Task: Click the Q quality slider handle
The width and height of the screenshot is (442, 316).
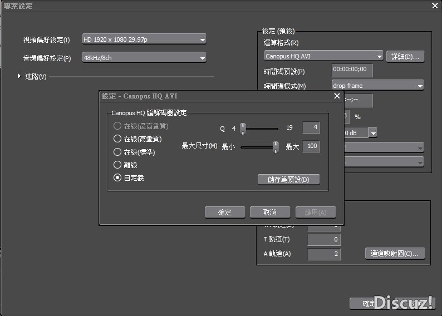Action: [243, 129]
